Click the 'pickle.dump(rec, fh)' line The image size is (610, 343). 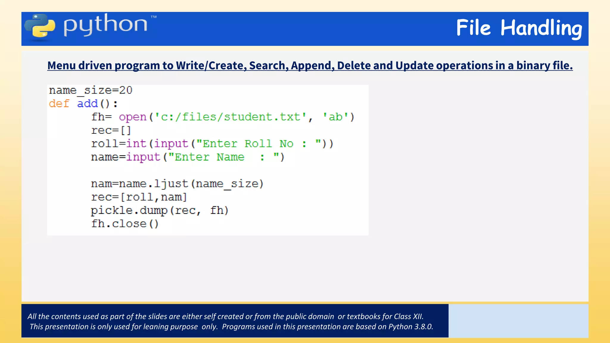tap(160, 211)
